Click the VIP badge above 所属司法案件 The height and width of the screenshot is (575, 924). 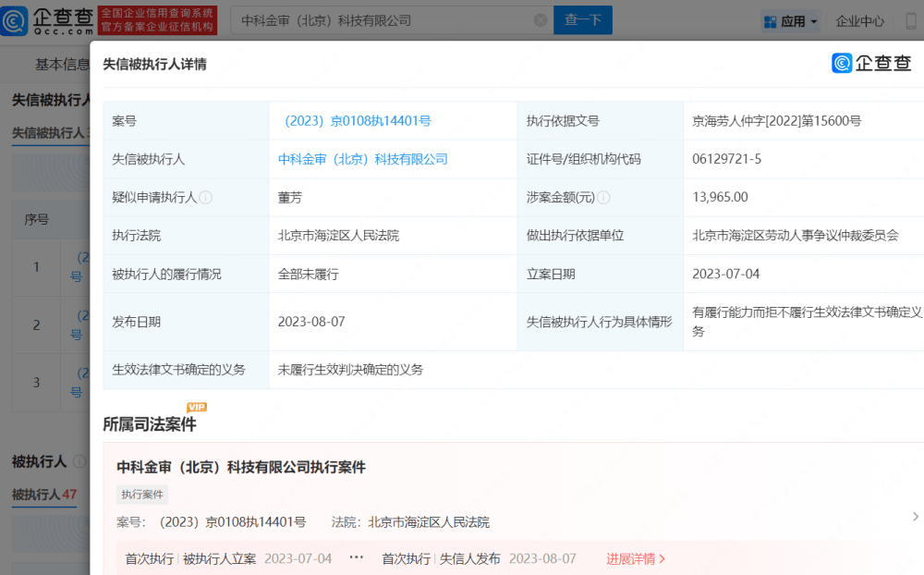[x=197, y=407]
